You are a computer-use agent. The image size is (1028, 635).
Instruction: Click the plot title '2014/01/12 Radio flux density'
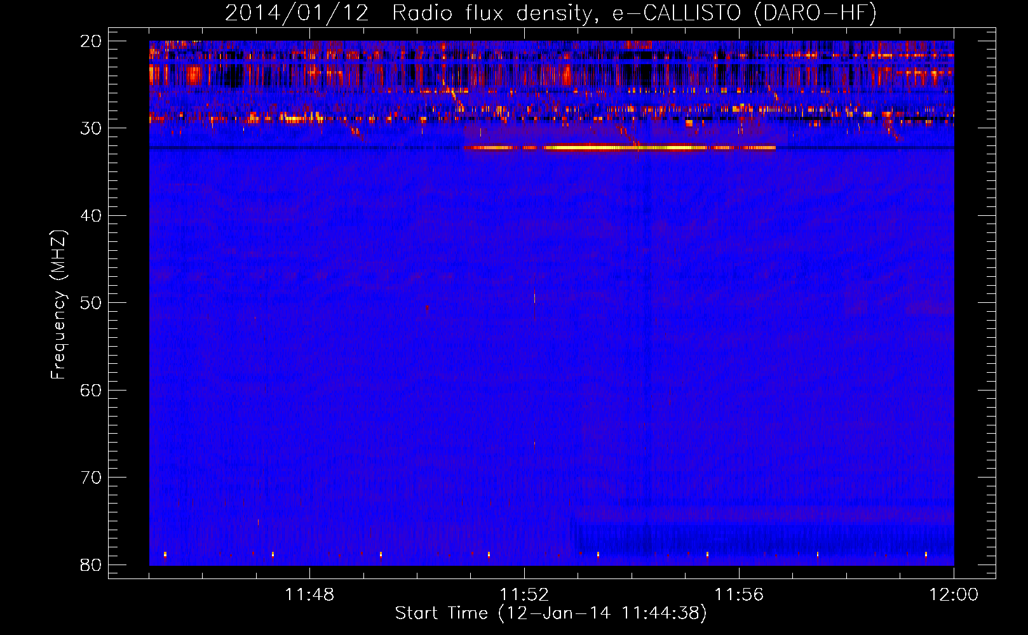pyautogui.click(x=551, y=13)
